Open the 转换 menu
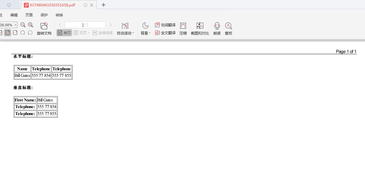 (59, 15)
